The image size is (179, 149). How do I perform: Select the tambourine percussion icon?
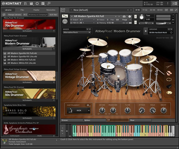coord(169,80)
